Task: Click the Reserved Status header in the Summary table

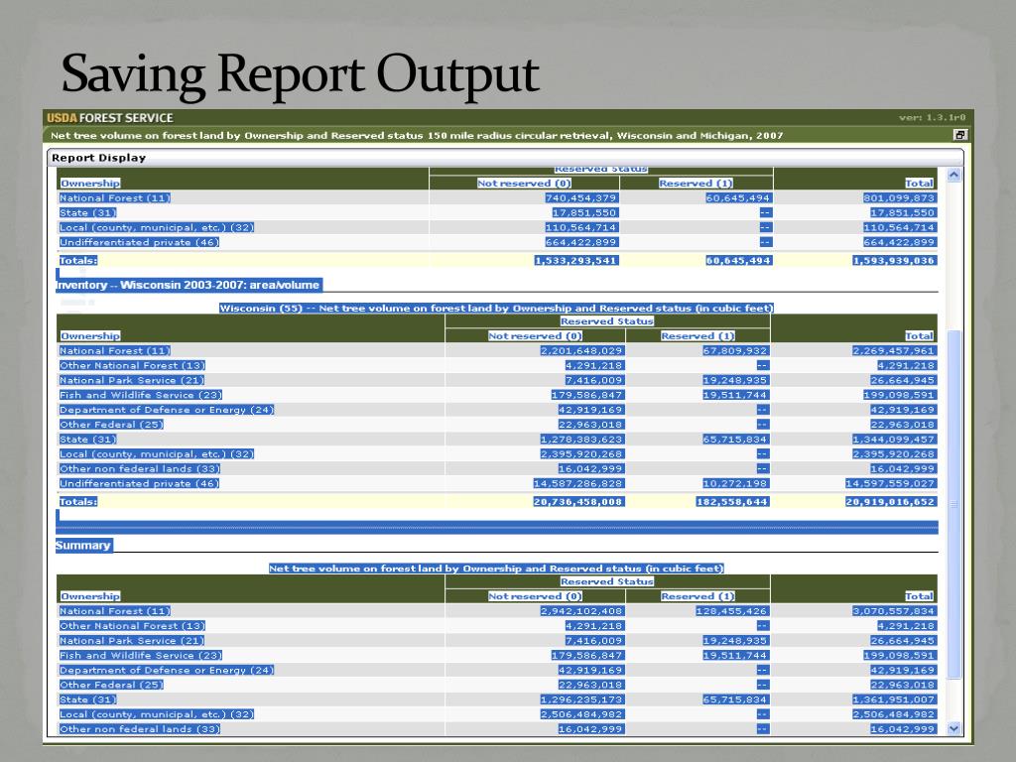Action: tap(607, 581)
